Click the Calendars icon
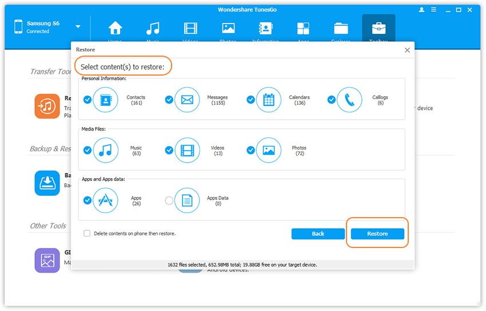 click(x=269, y=100)
